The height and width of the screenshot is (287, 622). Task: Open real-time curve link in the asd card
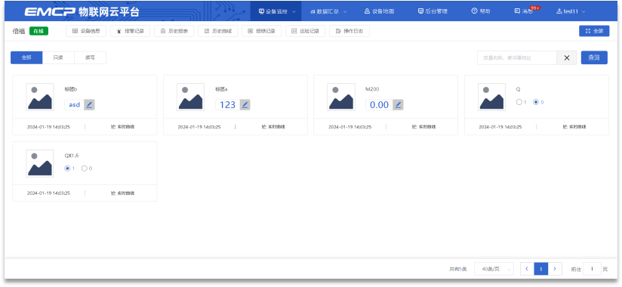point(122,127)
